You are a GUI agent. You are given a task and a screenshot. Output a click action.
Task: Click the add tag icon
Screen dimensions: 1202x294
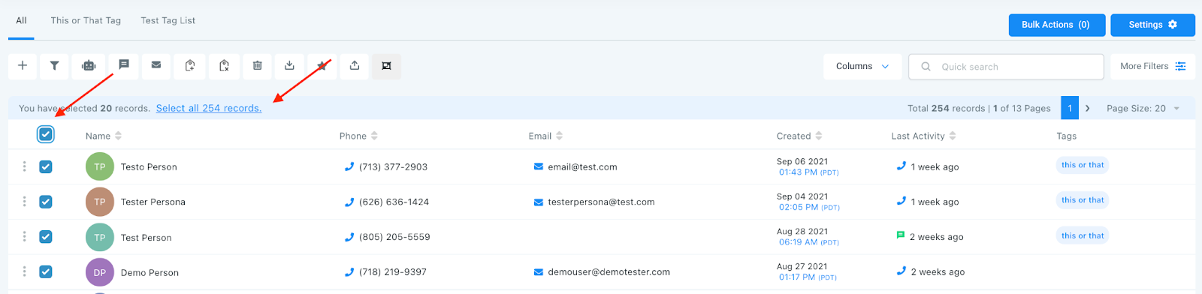pos(190,66)
